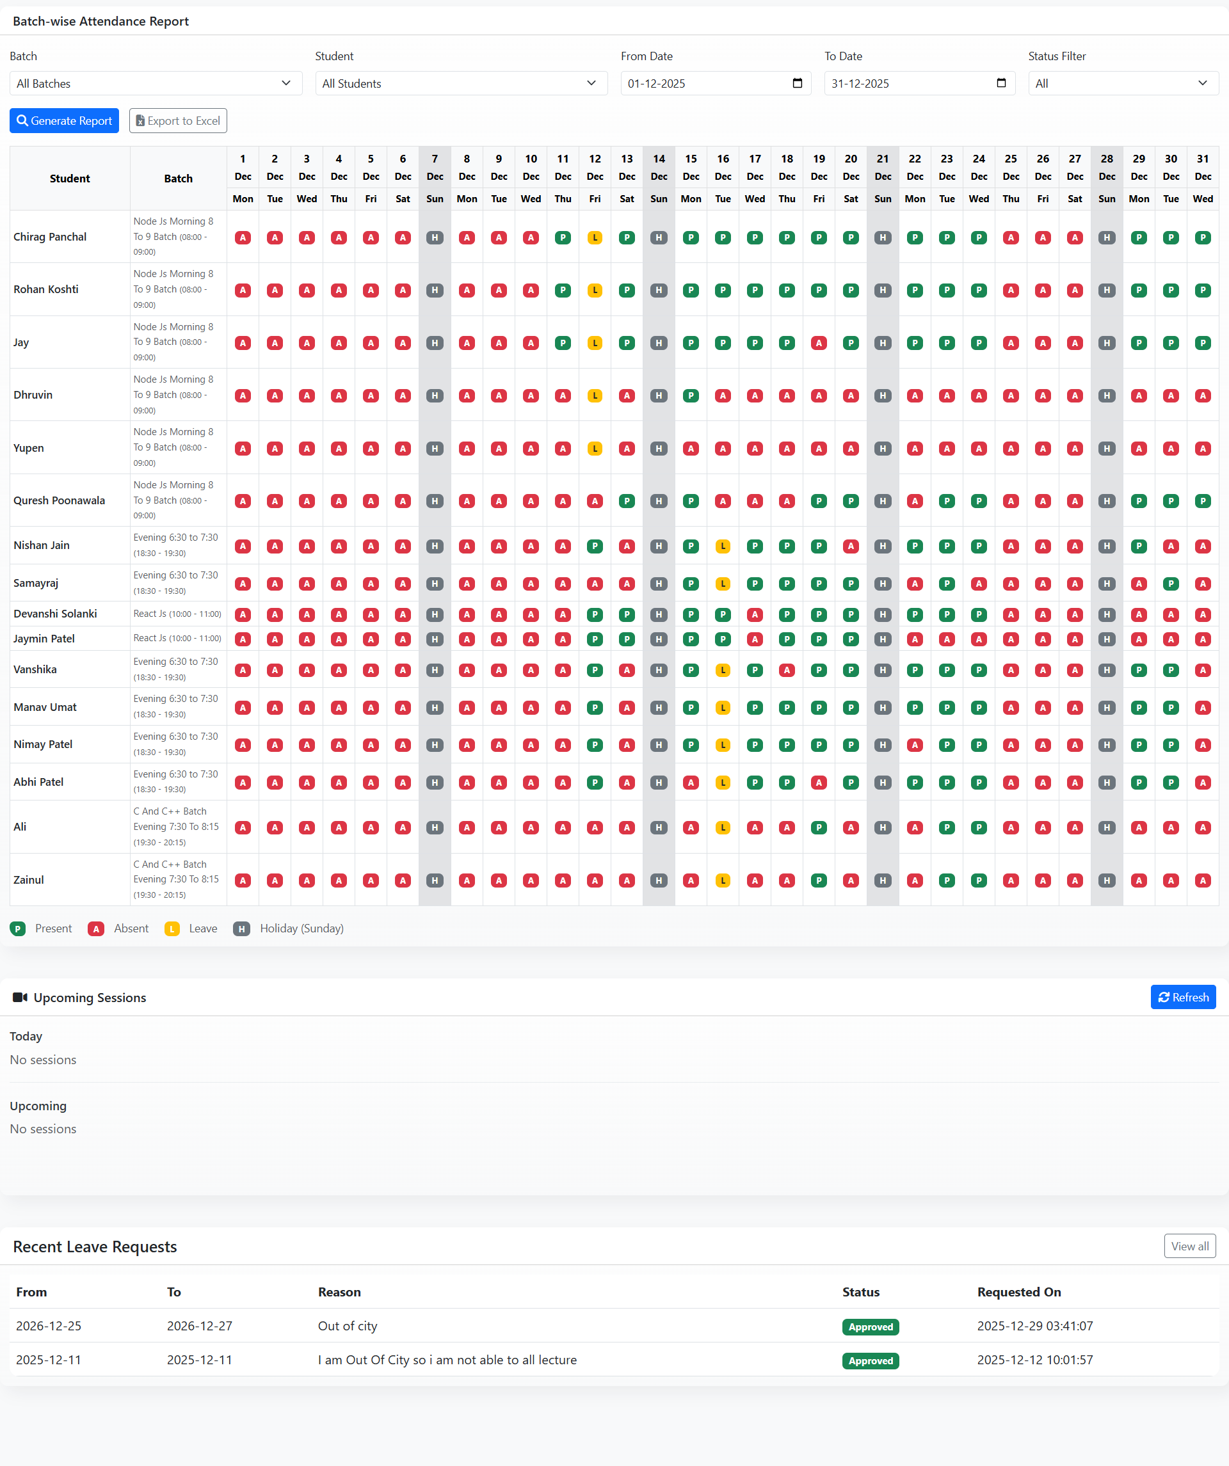Image resolution: width=1229 pixels, height=1466 pixels.
Task: Click Holiday badge for Jay on 7 Dec
Action: [435, 343]
